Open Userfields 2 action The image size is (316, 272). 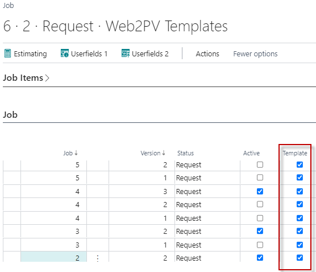coord(145,53)
